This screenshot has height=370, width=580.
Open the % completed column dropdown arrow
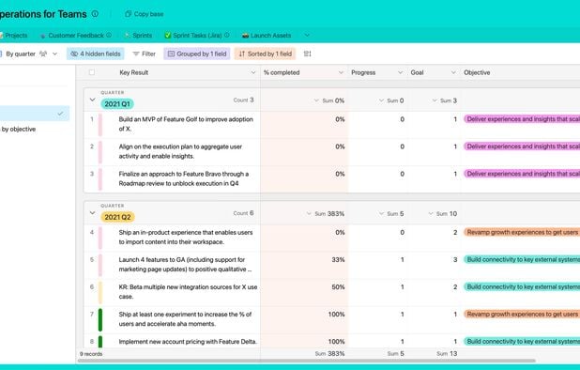coord(341,72)
